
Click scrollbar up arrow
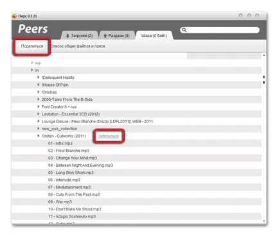click(264, 55)
